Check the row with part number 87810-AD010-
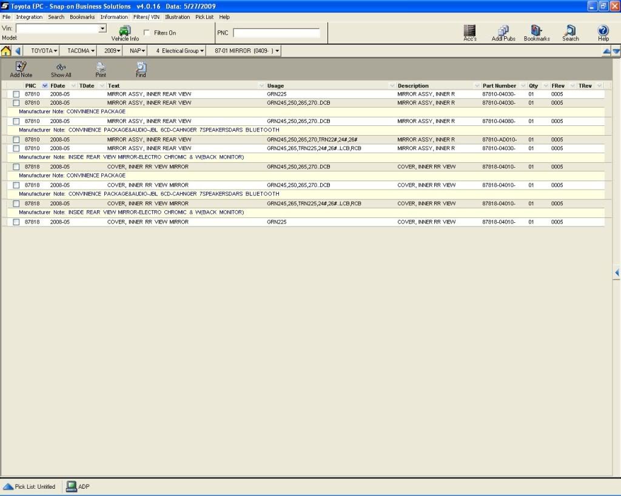The height and width of the screenshot is (496, 621). (x=16, y=140)
